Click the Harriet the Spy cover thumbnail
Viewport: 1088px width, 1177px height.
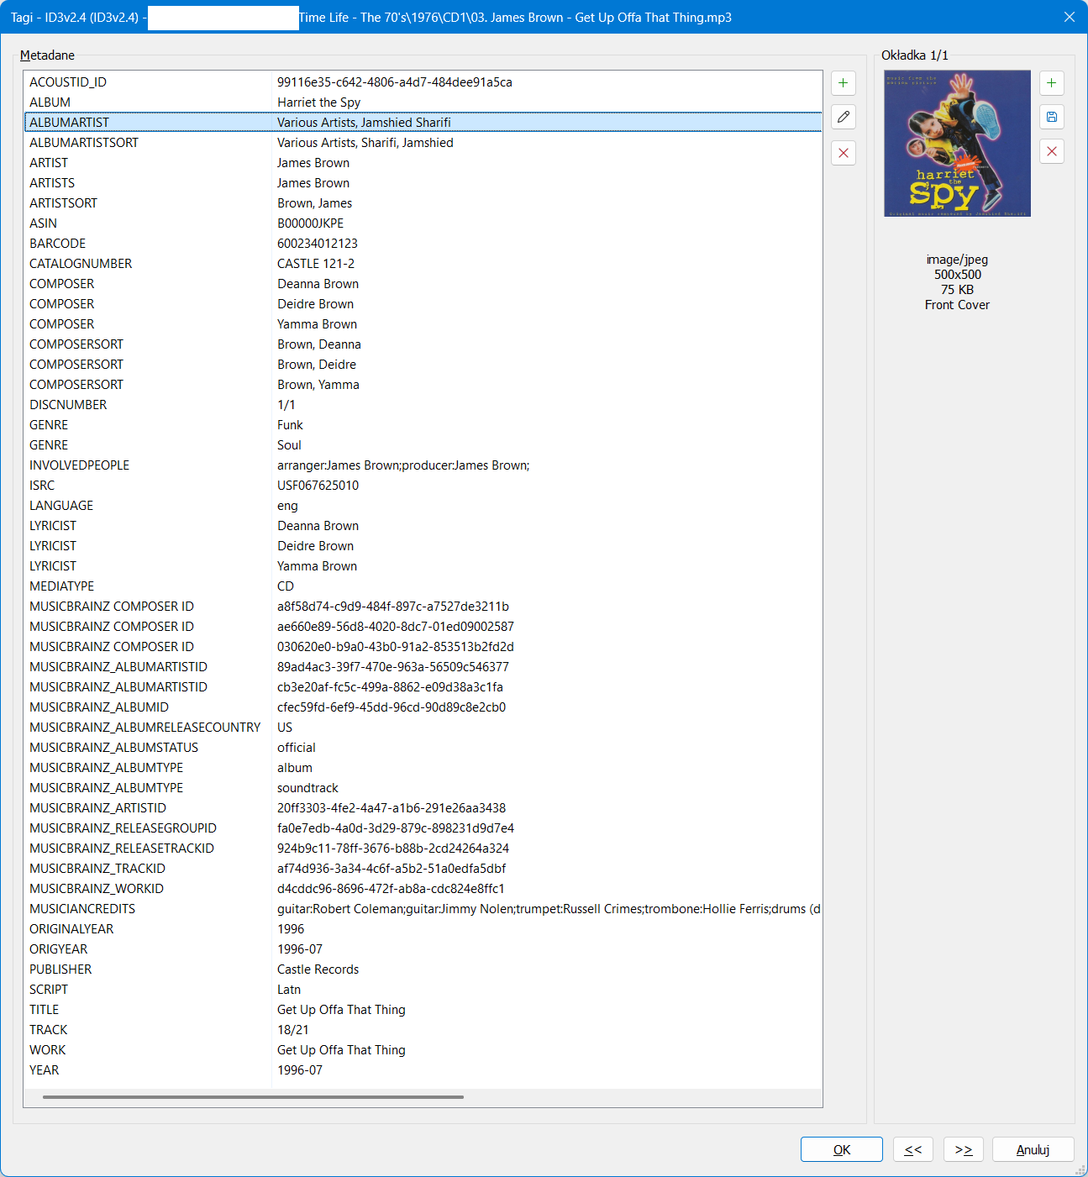[957, 144]
